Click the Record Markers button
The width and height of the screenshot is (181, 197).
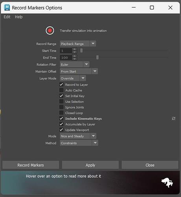pyautogui.click(x=31, y=165)
